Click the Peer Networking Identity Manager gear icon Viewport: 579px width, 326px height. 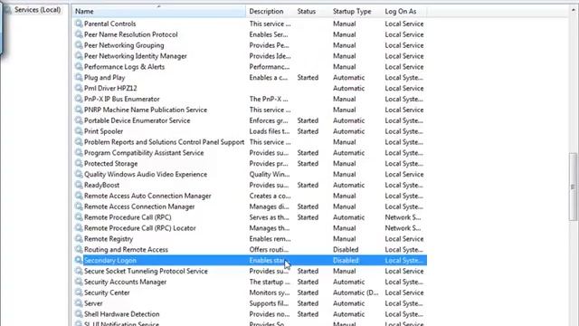click(79, 56)
